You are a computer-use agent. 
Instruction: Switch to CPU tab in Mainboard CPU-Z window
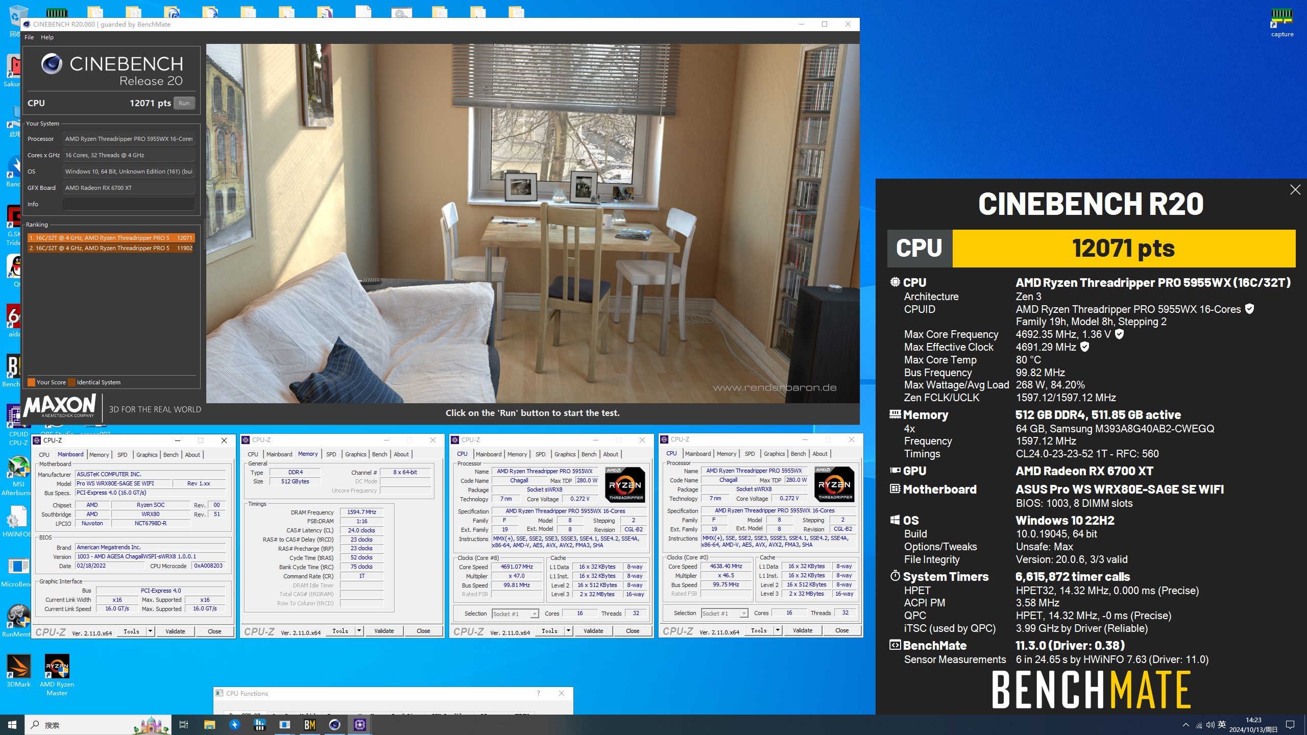(44, 455)
